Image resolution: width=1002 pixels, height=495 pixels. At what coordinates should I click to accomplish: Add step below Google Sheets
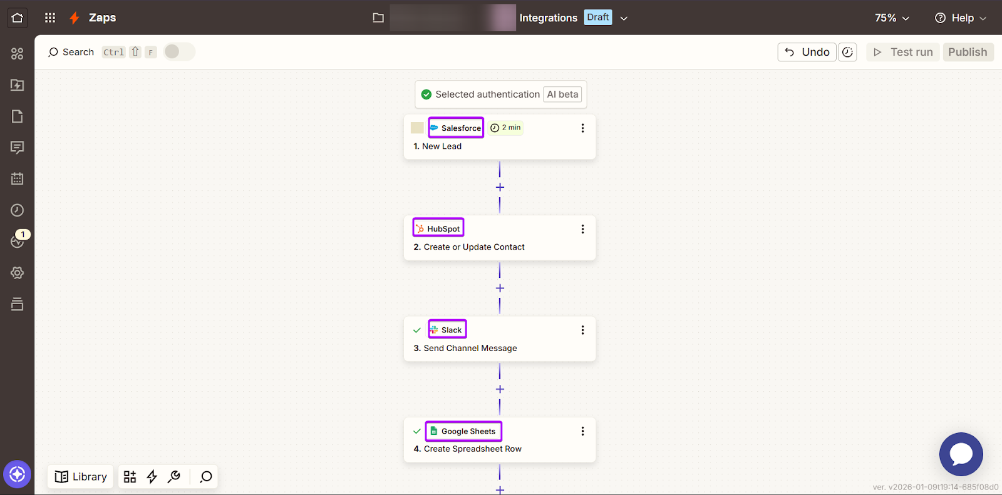click(x=500, y=489)
